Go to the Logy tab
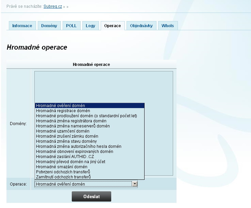251x208 pixels. tap(90, 26)
